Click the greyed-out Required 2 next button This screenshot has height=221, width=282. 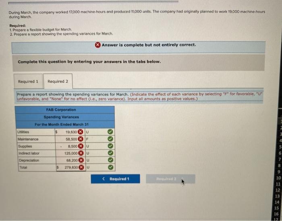[x=170, y=179]
